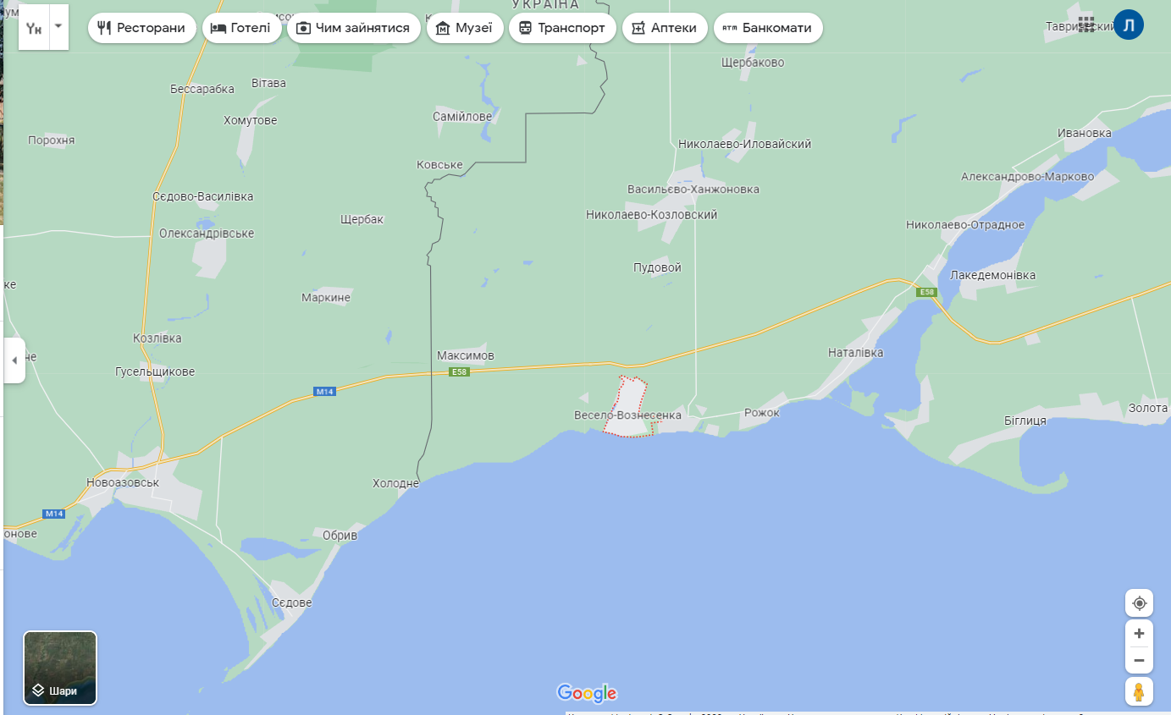Click the Максимов place label
Screen dimensions: 1171x715
point(466,356)
